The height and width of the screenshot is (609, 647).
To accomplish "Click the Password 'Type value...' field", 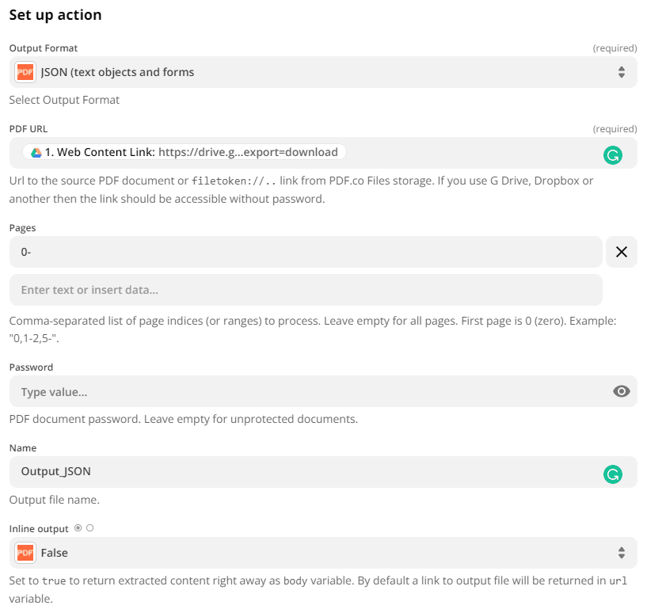I will (306, 391).
